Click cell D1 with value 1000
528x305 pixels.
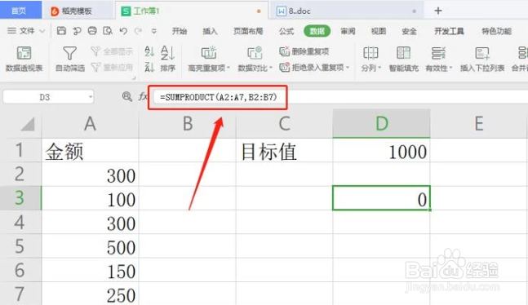pyautogui.click(x=381, y=151)
